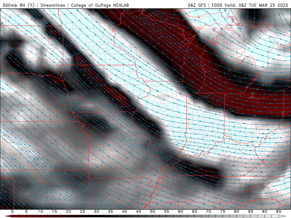Image resolution: width=291 pixels, height=218 pixels.
Task: Click the colorbar label "90"
Action: (264, 211)
